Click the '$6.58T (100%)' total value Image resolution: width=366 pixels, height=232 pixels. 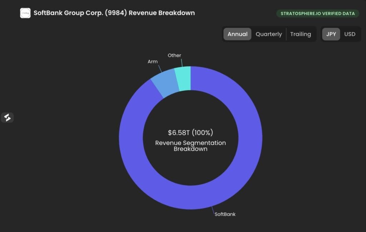point(191,132)
